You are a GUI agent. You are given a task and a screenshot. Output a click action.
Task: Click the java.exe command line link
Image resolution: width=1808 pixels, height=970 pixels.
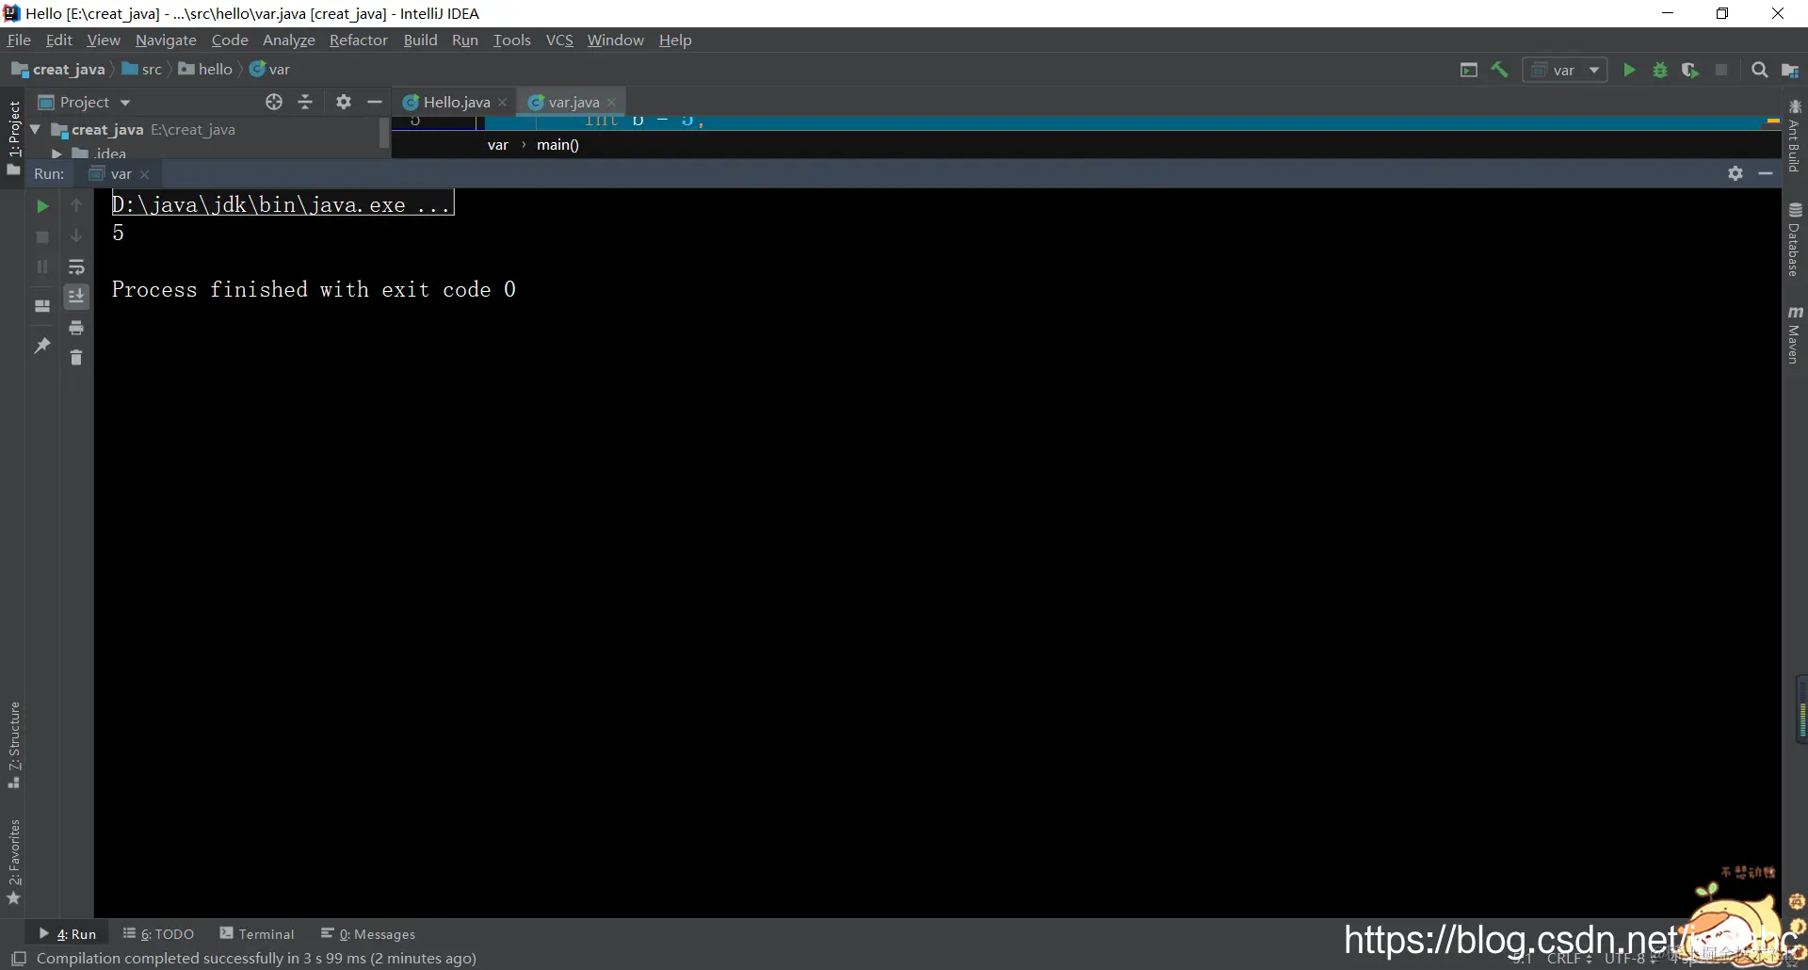[x=282, y=204]
